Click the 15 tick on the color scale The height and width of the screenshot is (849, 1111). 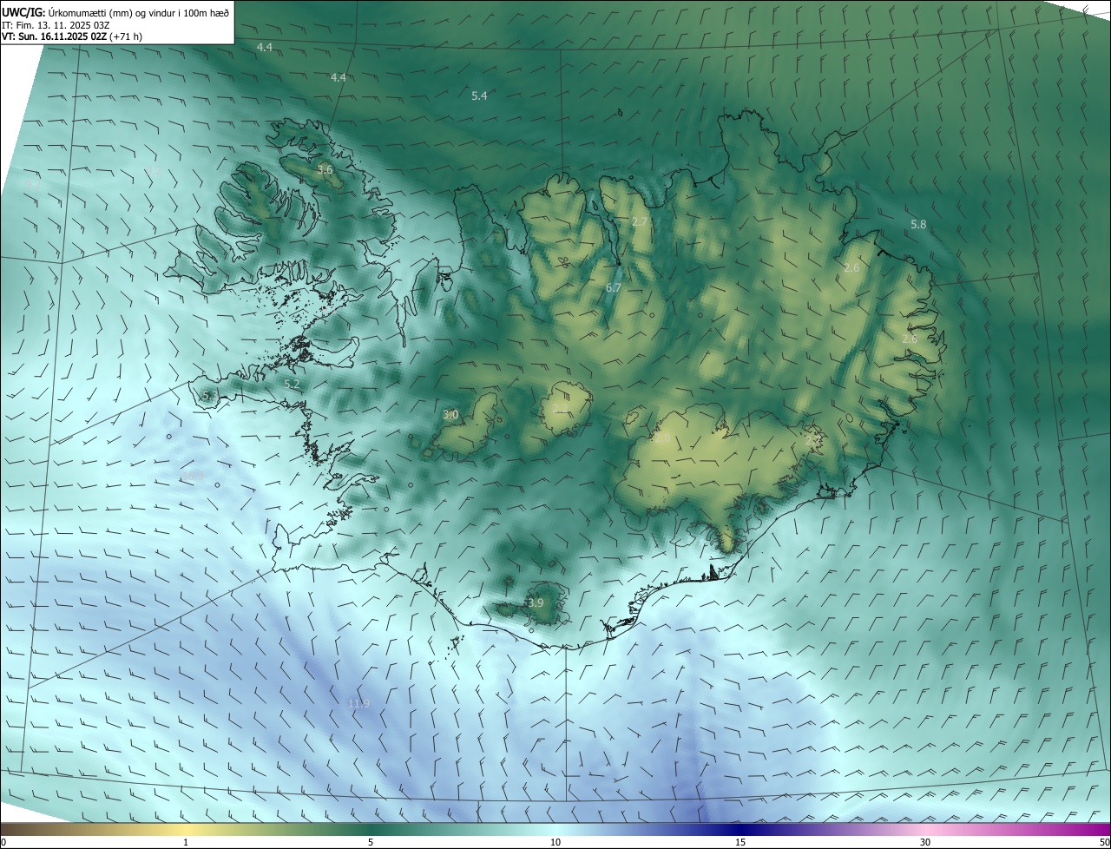tap(740, 842)
